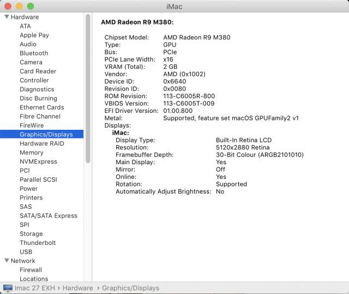Viewport: 349px width, 294px height.
Task: Show Camera hardware information
Action: click(31, 62)
